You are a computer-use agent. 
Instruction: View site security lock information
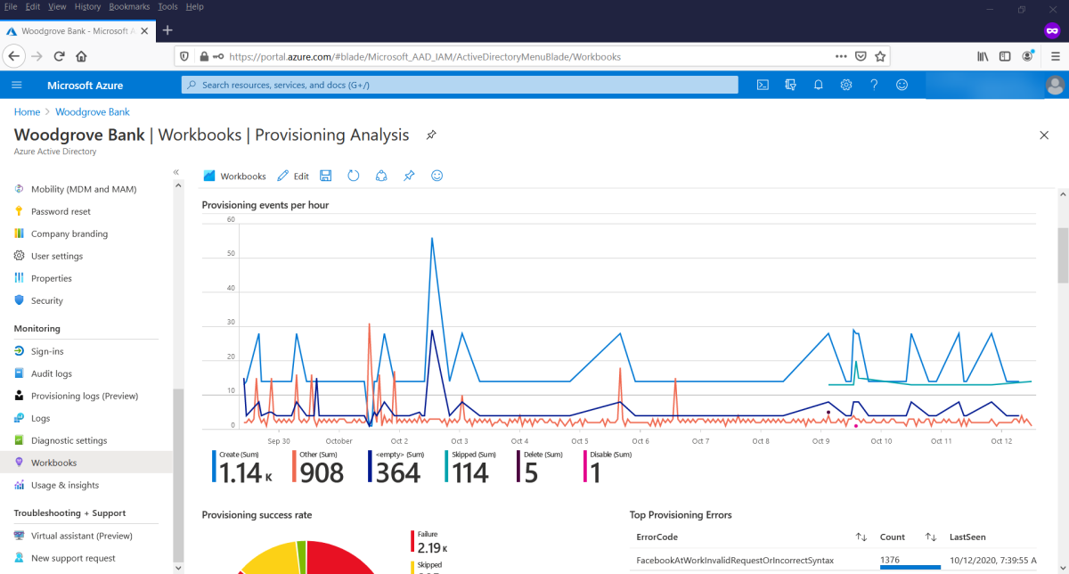point(204,56)
